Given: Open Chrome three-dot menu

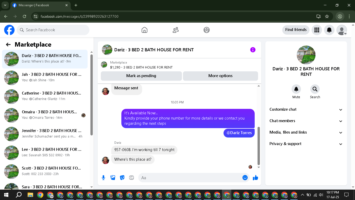Looking at the screenshot, I should coord(349,16).
